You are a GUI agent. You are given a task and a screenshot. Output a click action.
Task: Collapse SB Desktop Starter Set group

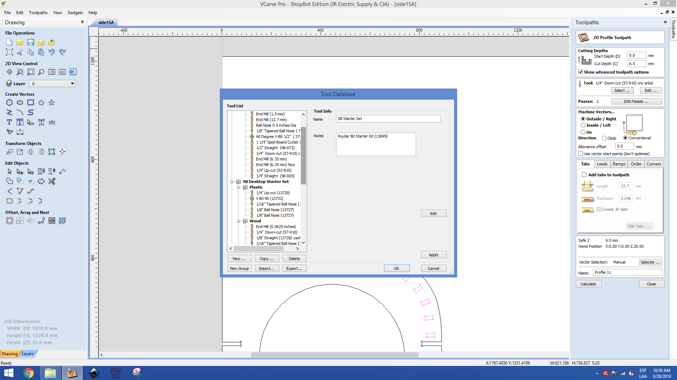point(232,182)
